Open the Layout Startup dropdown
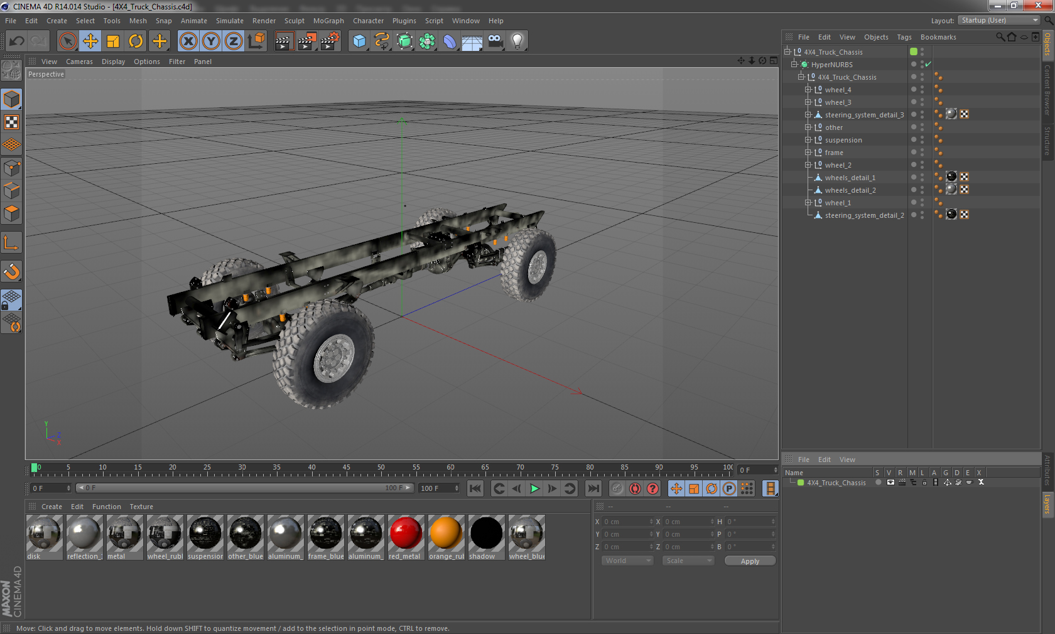Image resolution: width=1055 pixels, height=634 pixels. 999,20
